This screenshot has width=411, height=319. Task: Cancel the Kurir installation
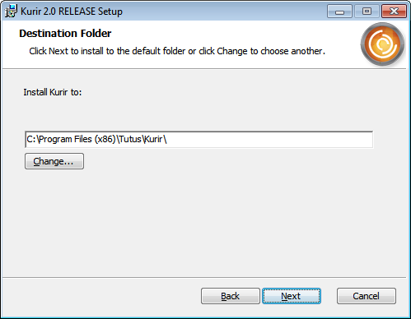[x=367, y=296]
